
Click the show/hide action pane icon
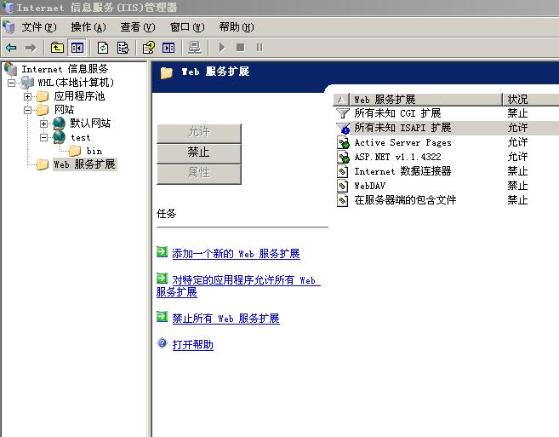tap(168, 48)
